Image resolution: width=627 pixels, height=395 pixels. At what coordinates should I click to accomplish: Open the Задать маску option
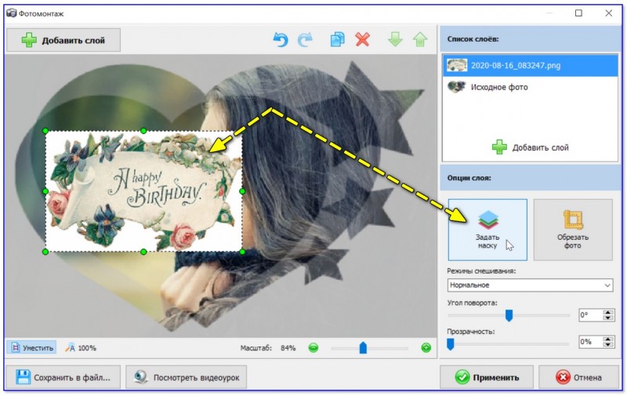pyautogui.click(x=487, y=230)
